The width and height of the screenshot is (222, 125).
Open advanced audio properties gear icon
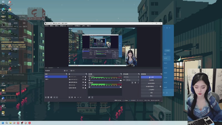(x=89, y=97)
